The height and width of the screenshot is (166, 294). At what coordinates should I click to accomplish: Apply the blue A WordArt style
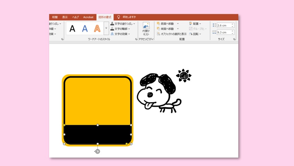(85, 29)
